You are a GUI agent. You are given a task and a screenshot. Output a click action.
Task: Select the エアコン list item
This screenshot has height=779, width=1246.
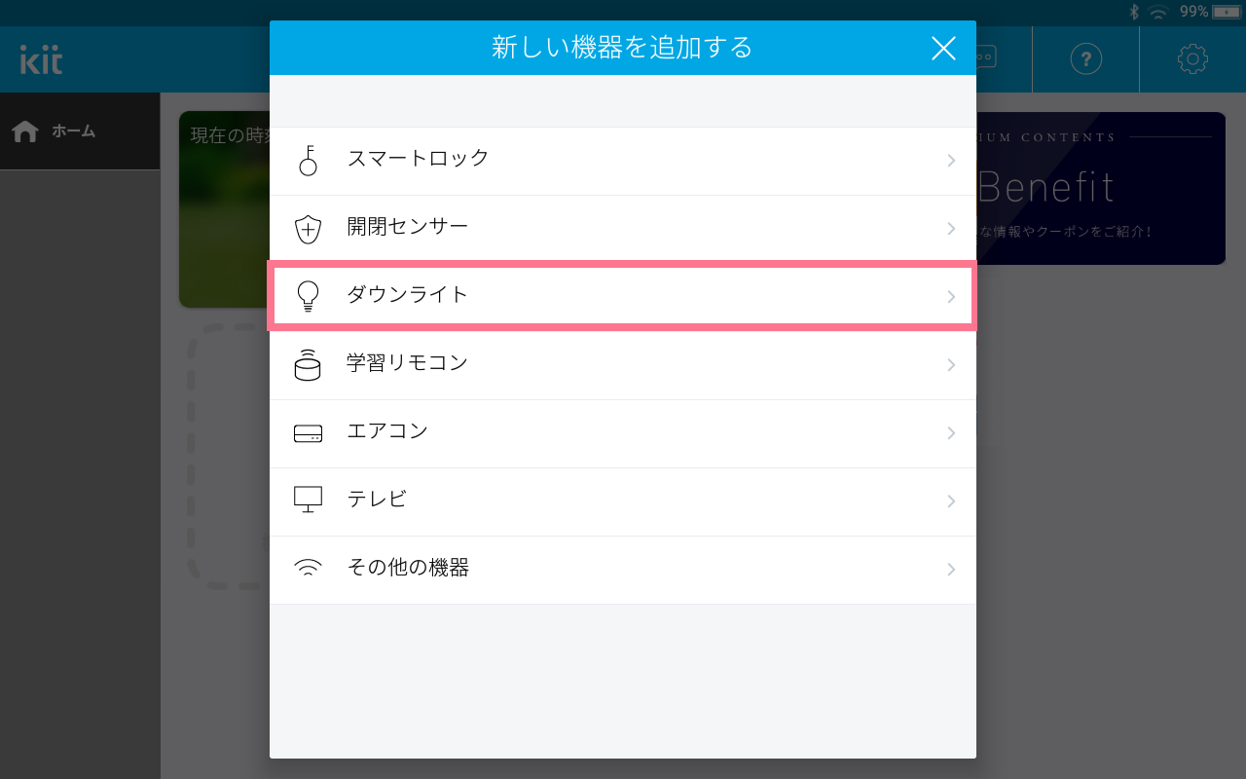623,433
